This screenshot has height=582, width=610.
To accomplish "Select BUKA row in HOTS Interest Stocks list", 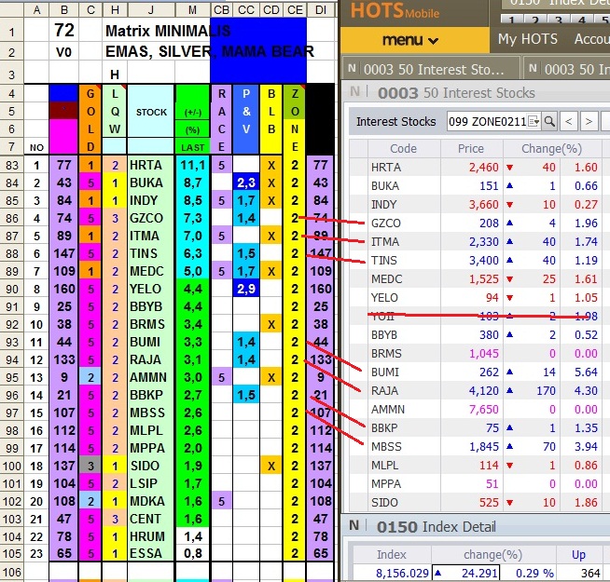I will point(479,185).
